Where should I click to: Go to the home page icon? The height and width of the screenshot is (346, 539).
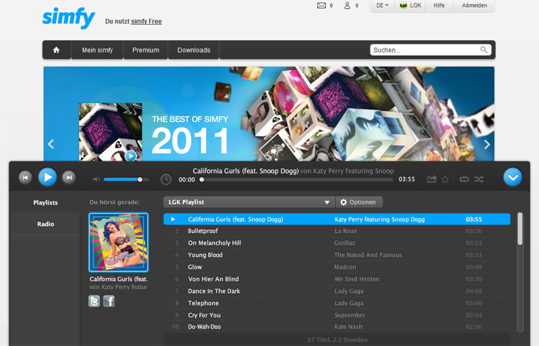point(57,50)
